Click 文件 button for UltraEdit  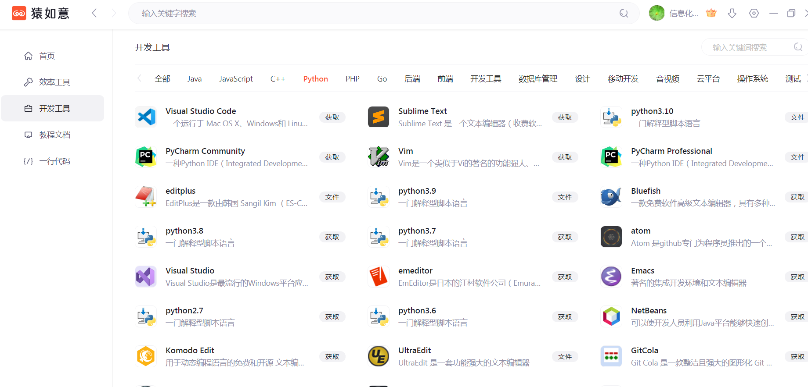(x=565, y=357)
